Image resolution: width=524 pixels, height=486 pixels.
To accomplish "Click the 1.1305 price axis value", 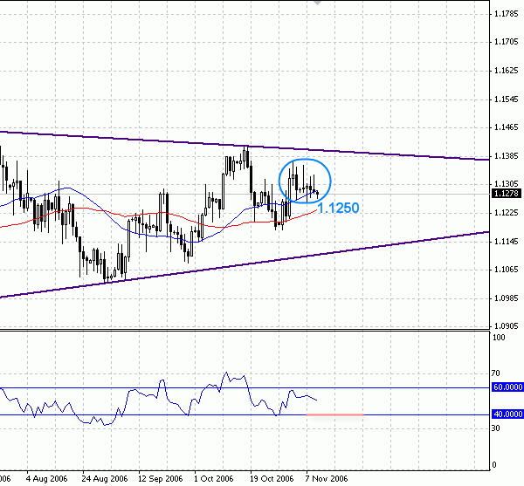I will [x=506, y=184].
